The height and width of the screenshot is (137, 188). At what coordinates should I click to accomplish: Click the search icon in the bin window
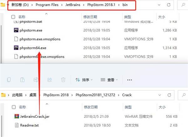point(183,5)
